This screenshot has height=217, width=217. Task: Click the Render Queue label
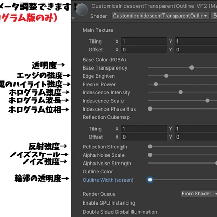tap(99, 194)
